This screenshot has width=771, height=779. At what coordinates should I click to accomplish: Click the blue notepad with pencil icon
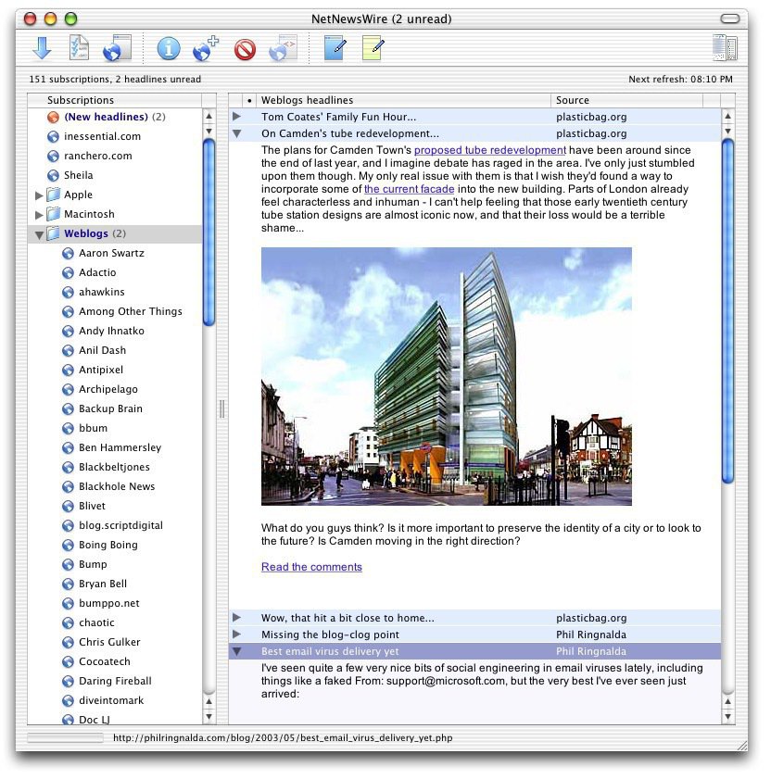(335, 47)
